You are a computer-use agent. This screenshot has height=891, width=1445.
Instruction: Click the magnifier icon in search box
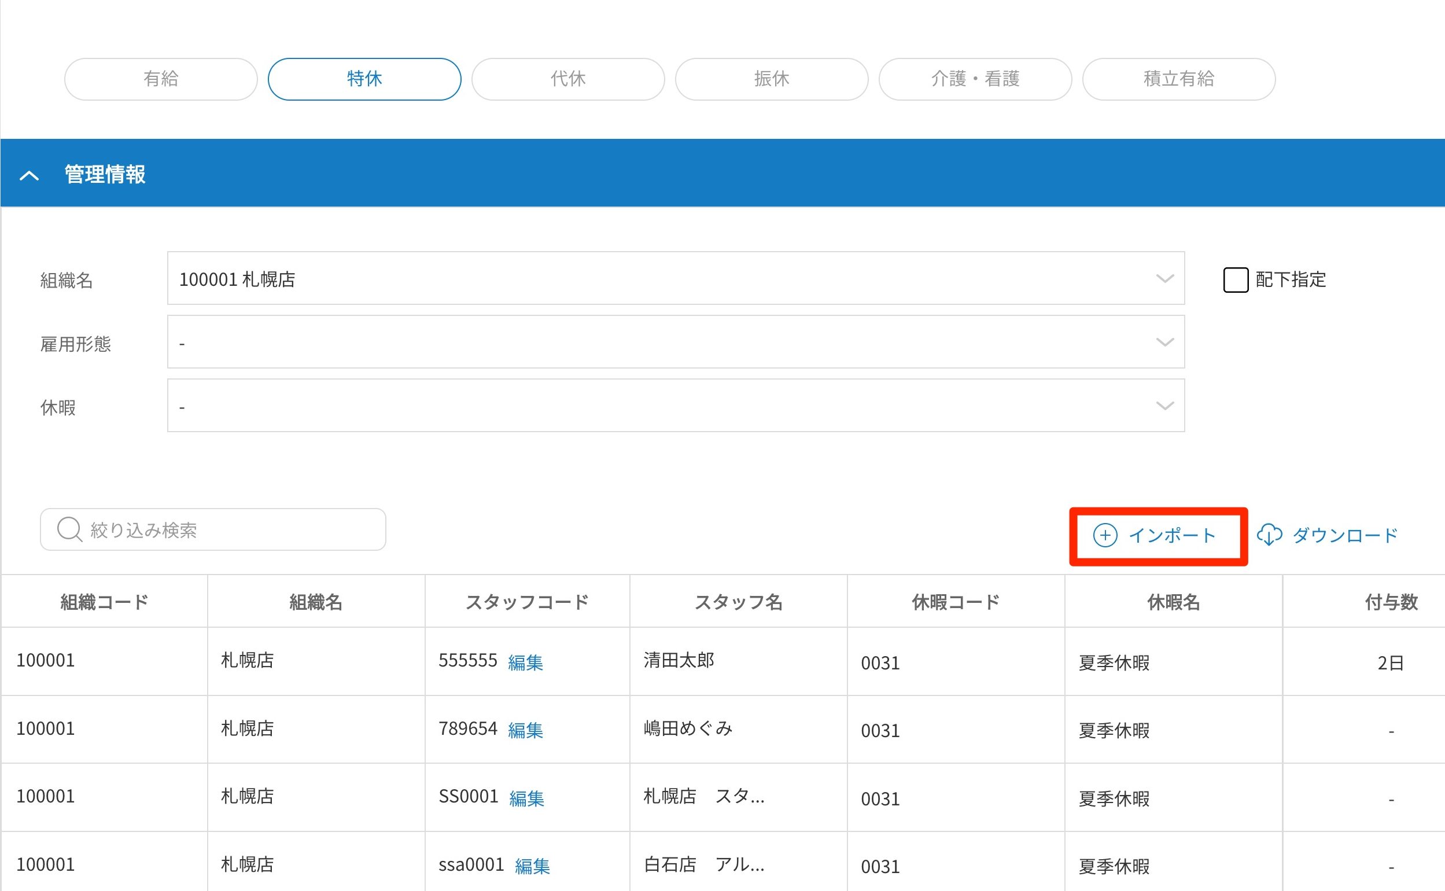pos(69,529)
